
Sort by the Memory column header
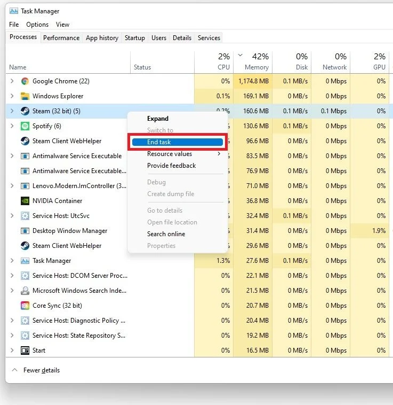pyautogui.click(x=253, y=63)
